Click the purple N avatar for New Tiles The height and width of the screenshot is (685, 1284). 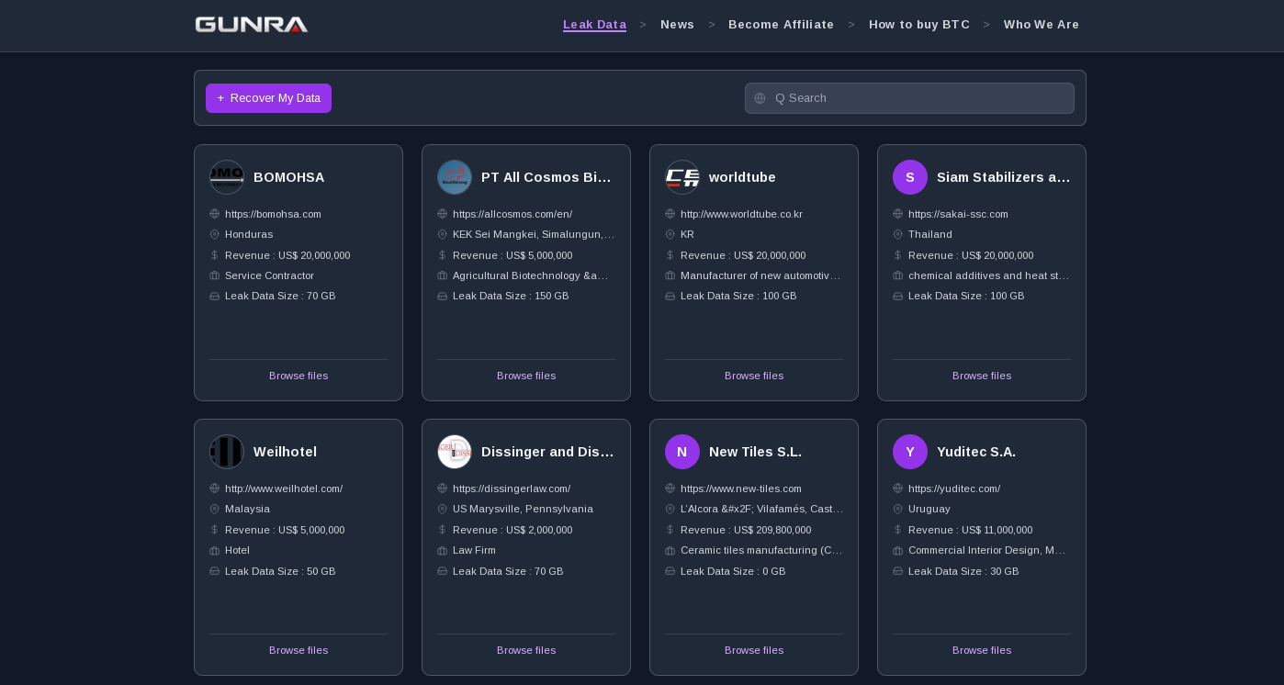coord(682,452)
